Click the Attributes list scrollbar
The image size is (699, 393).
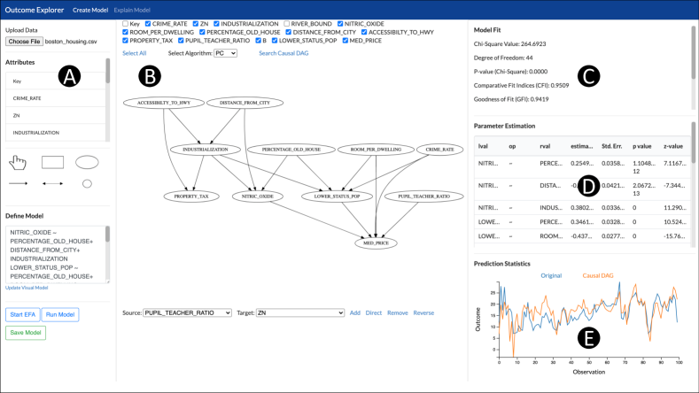pyautogui.click(x=107, y=71)
